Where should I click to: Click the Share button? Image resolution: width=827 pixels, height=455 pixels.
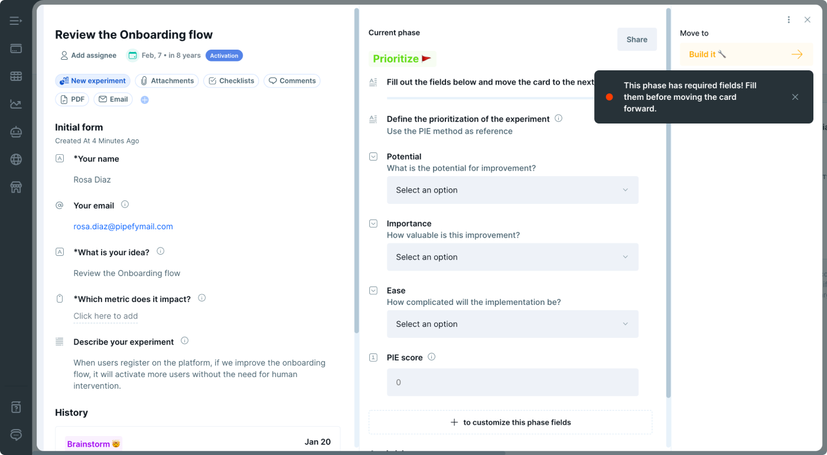click(637, 39)
